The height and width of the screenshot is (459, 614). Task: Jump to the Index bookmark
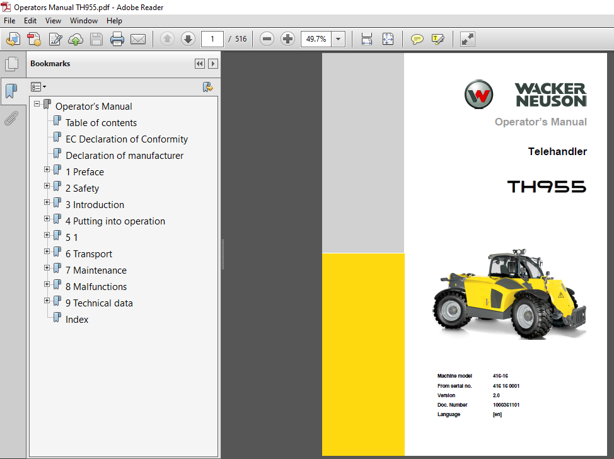77,320
